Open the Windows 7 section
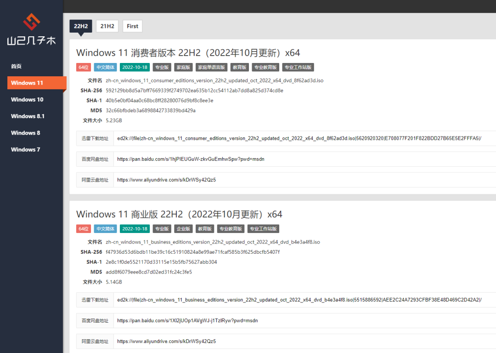The height and width of the screenshot is (353, 496). click(x=26, y=149)
